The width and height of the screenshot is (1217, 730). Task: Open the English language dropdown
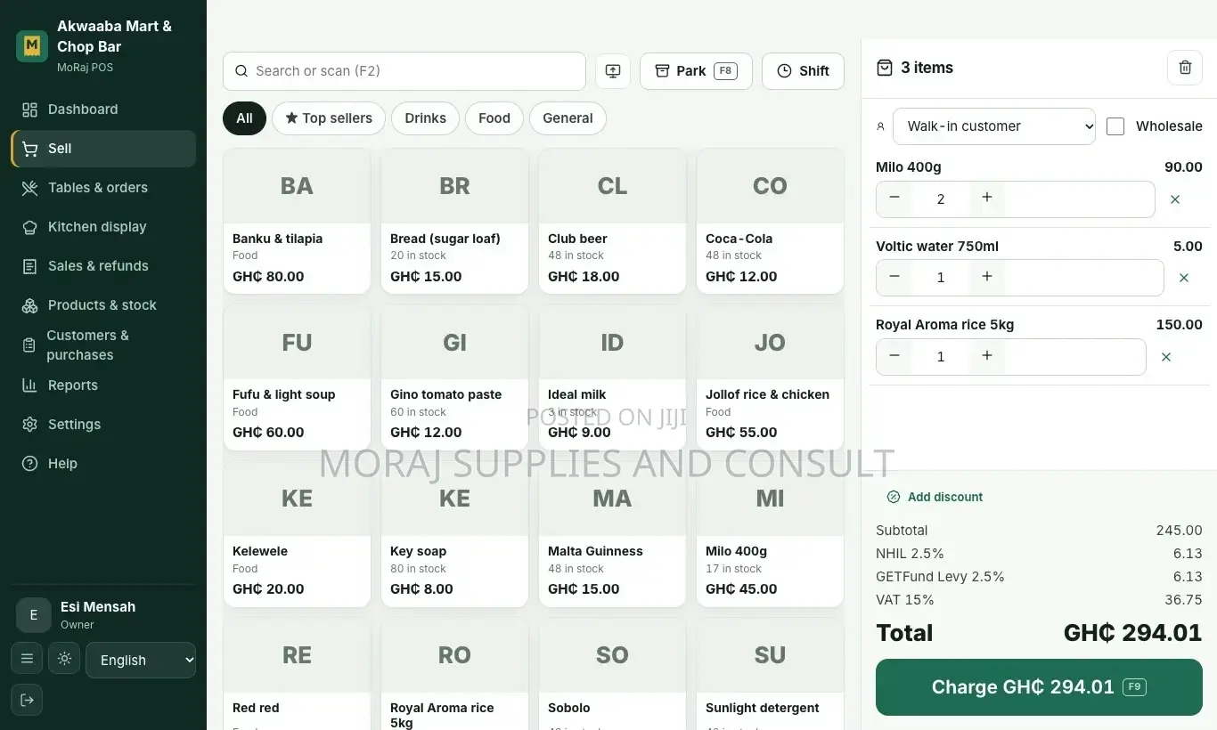(141, 660)
